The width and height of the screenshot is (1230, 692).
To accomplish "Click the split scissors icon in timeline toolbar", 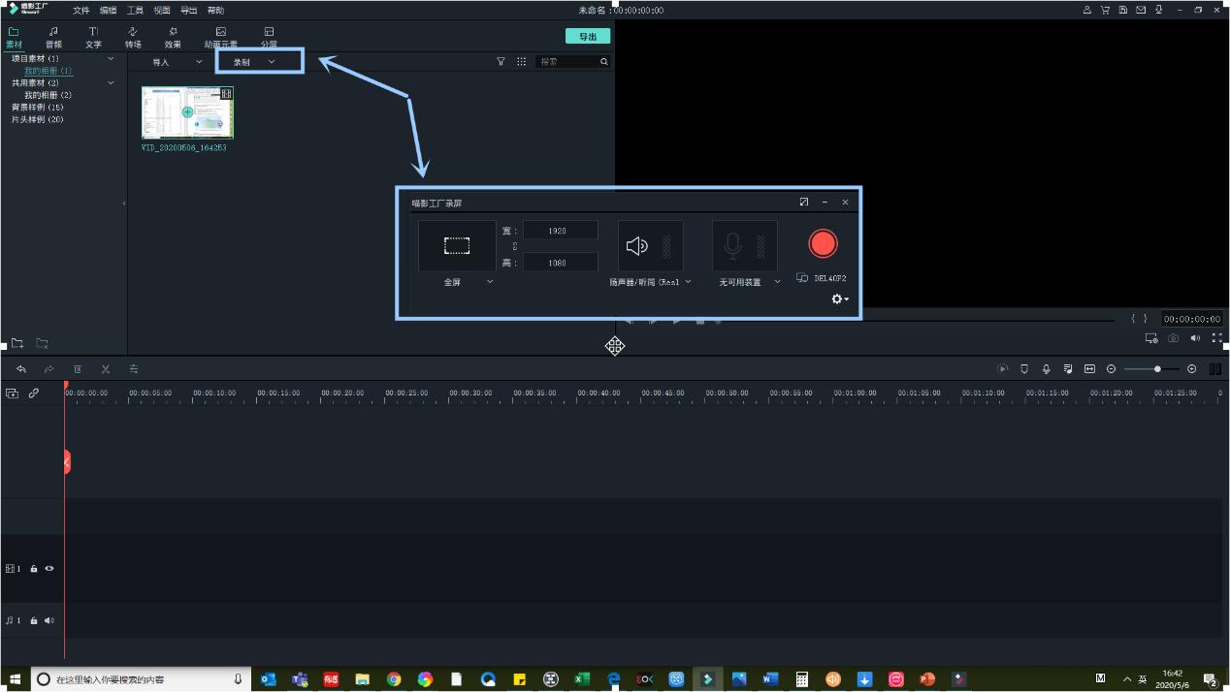I will [106, 369].
